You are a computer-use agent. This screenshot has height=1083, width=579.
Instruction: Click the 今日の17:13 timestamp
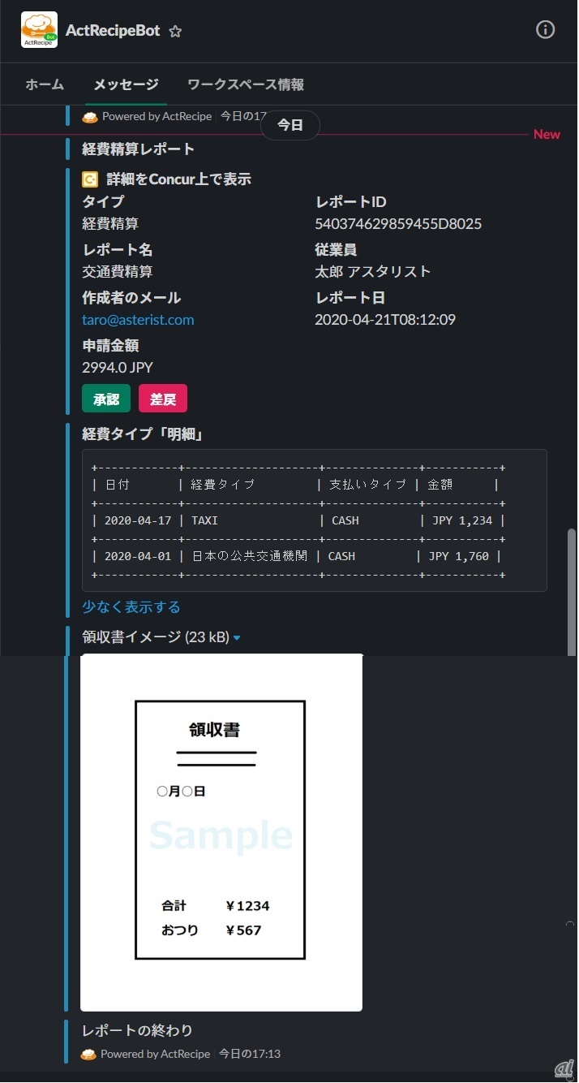[x=250, y=1054]
